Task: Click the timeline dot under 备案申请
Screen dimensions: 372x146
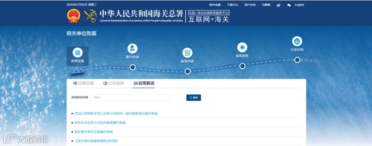Action: point(187,71)
